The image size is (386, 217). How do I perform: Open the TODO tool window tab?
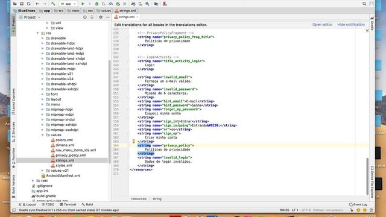(48, 204)
